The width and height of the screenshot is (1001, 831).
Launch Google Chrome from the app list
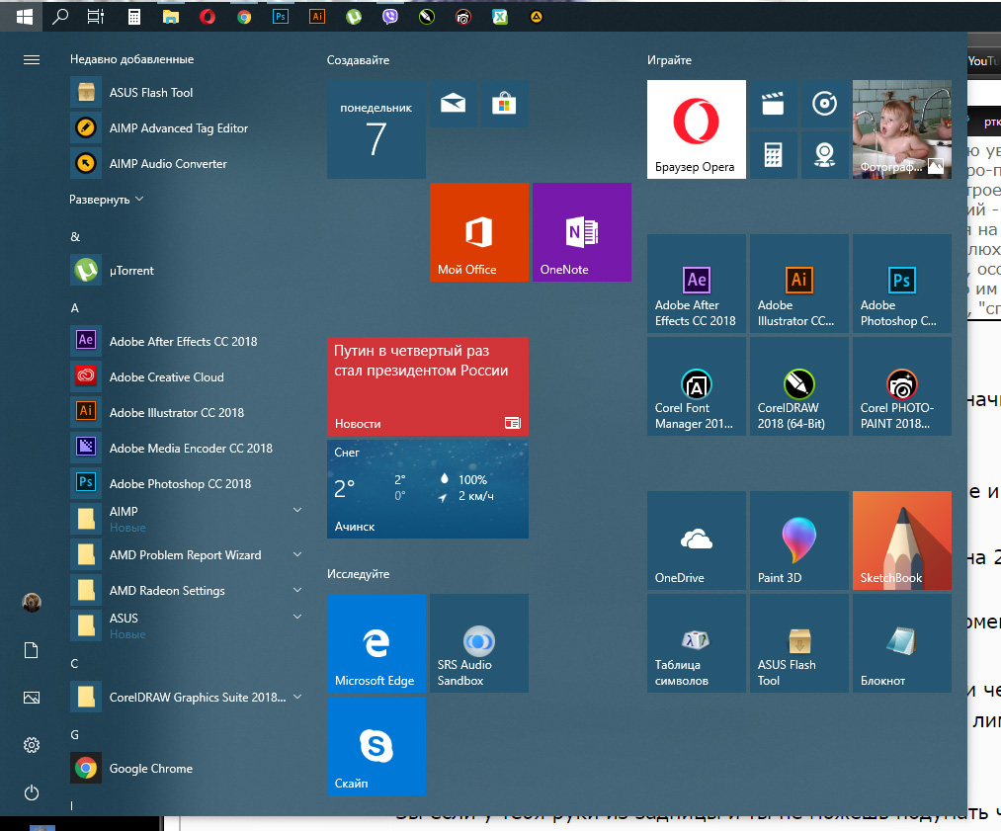187,769
